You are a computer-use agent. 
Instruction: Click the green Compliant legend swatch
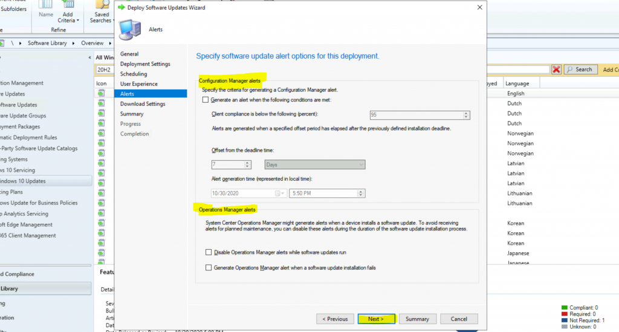point(565,308)
